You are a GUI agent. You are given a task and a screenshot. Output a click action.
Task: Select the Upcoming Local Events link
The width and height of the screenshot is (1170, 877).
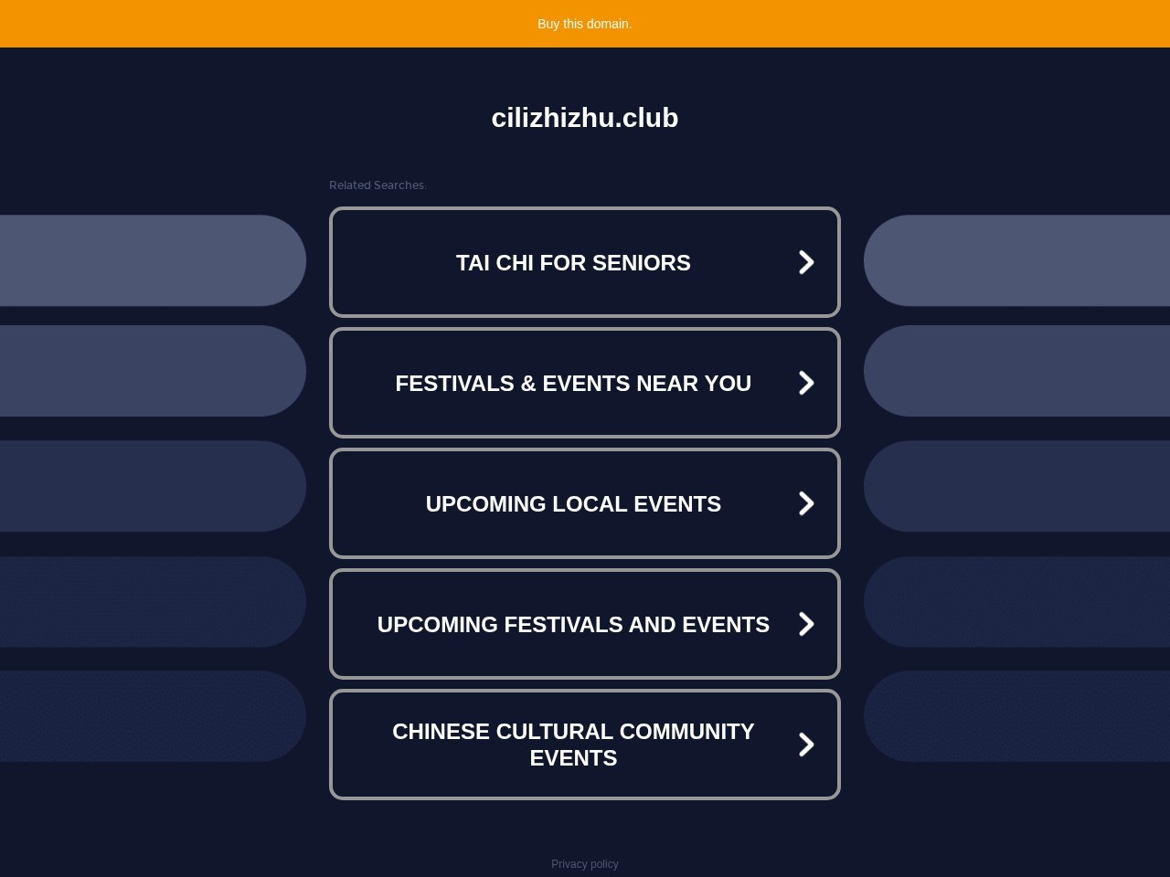click(573, 504)
